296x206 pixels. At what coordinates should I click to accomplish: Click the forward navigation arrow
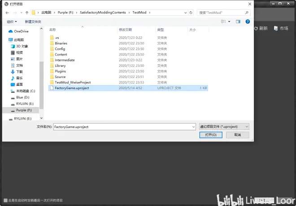15,13
